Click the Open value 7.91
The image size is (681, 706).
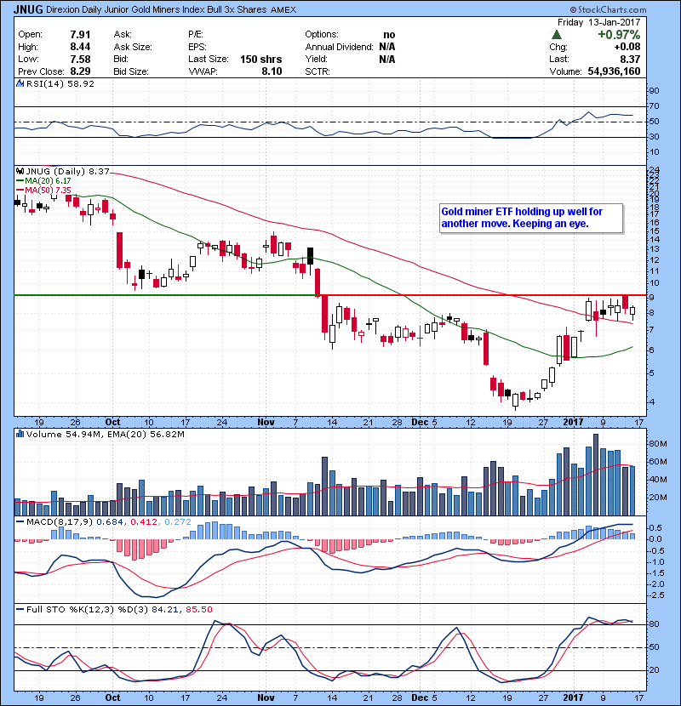[80, 35]
